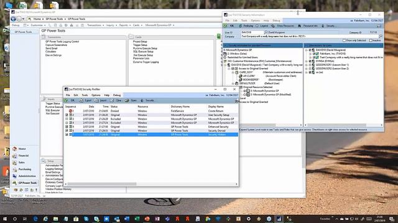Toggle checkbox for sequence 5 row

(x=67, y=127)
